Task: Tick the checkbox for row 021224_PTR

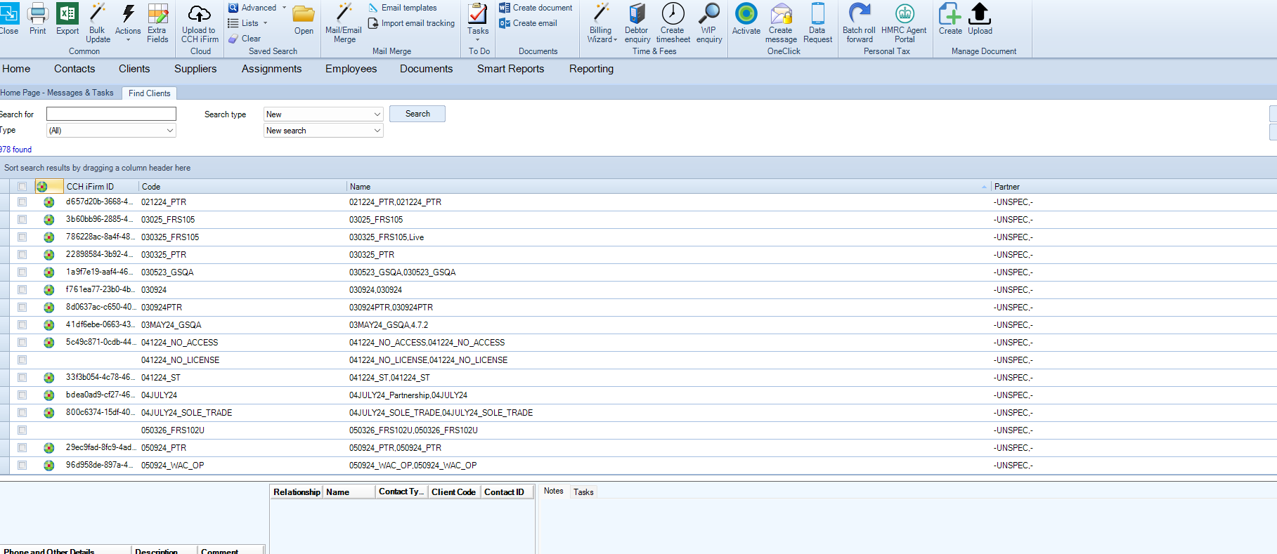Action: (22, 202)
